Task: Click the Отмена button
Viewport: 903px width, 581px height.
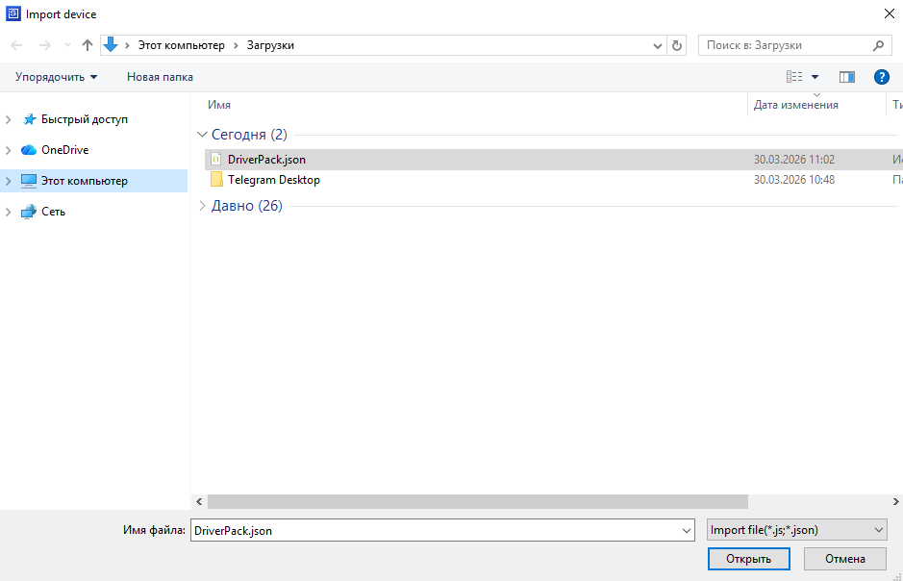Action: (845, 559)
